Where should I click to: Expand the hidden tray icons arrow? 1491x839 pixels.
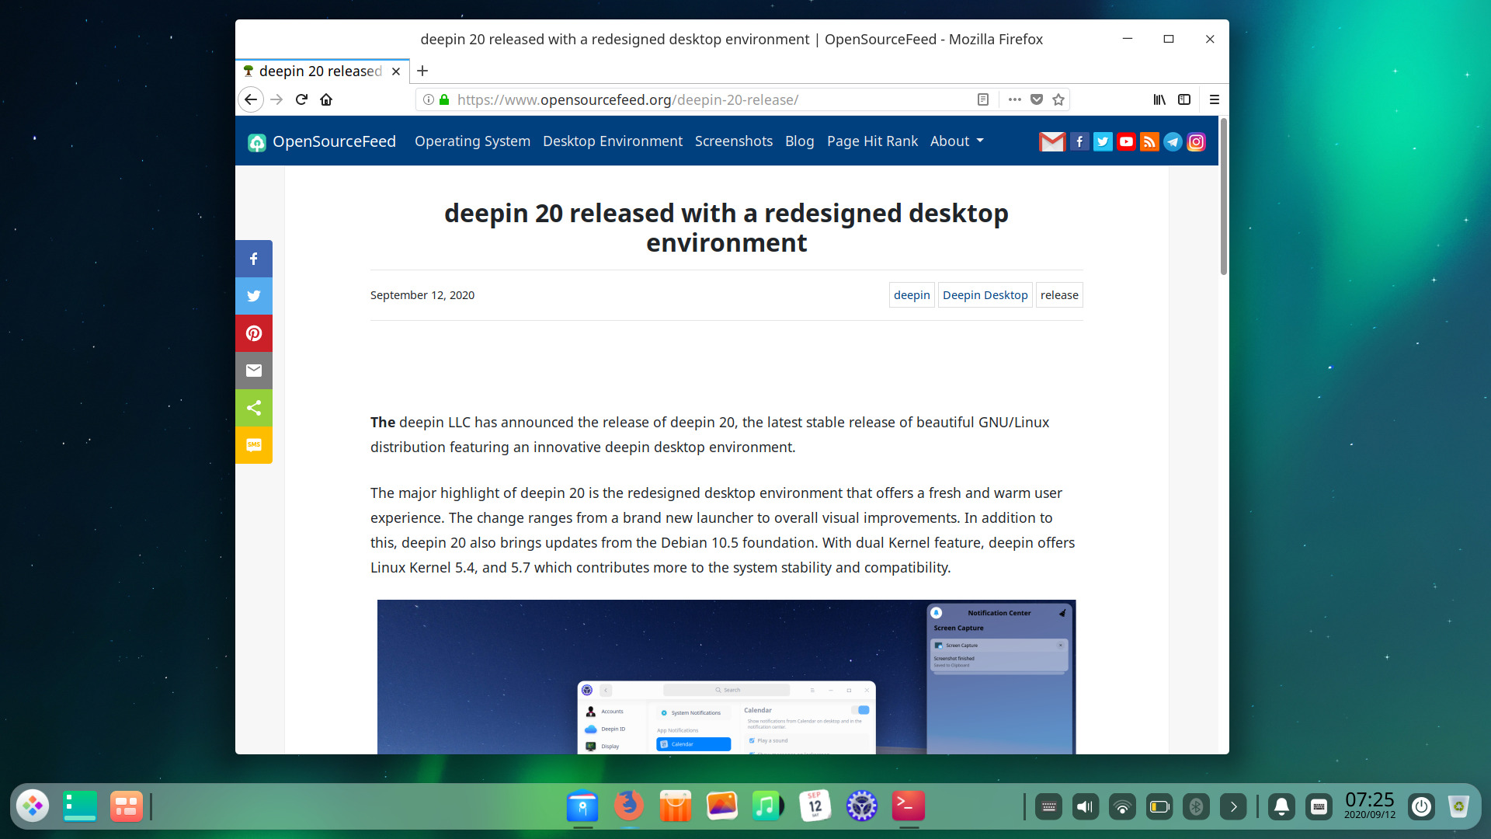point(1234,806)
